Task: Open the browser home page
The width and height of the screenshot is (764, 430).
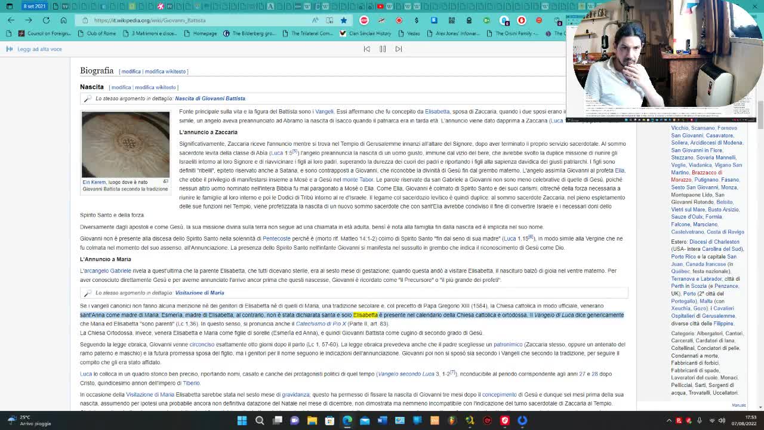Action: point(63,20)
